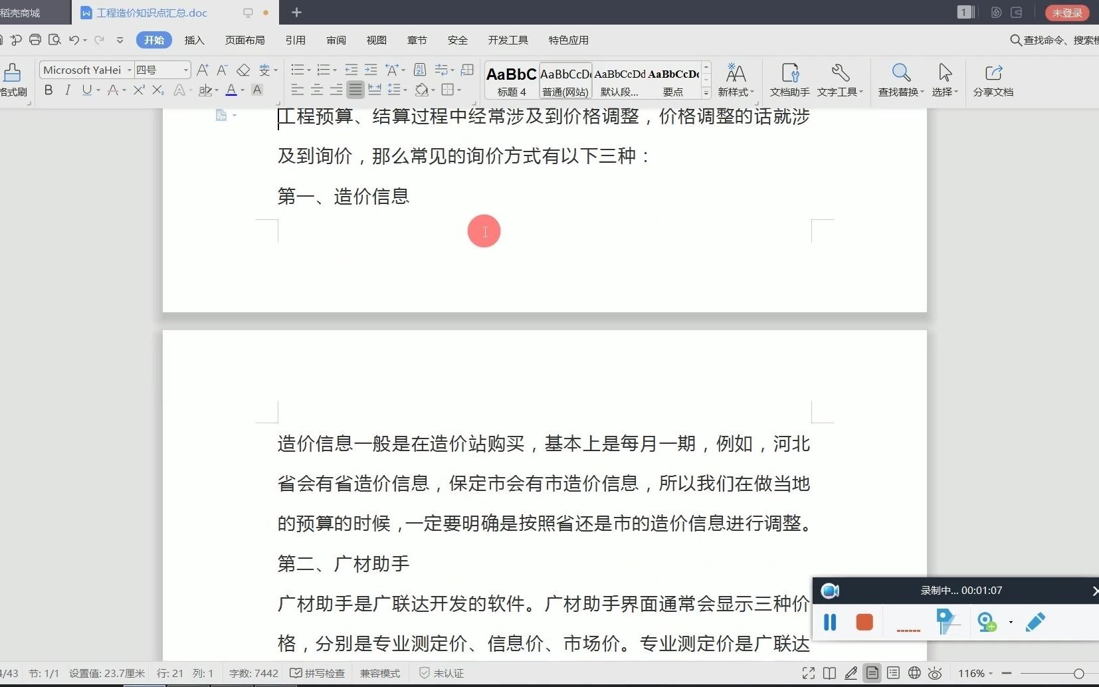Open the 文档助手 tool
1099x687 pixels.
point(789,80)
